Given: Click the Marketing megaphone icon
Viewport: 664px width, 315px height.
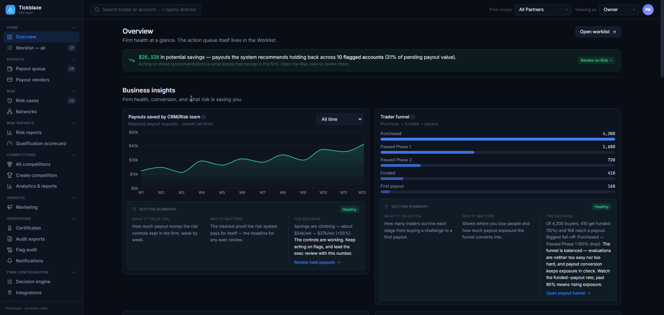Looking at the screenshot, I should click(10, 207).
